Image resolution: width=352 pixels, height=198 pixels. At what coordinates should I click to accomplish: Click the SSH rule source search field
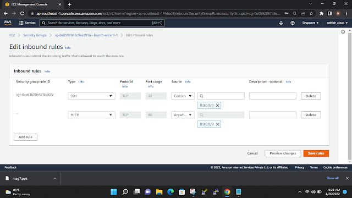[221, 96]
